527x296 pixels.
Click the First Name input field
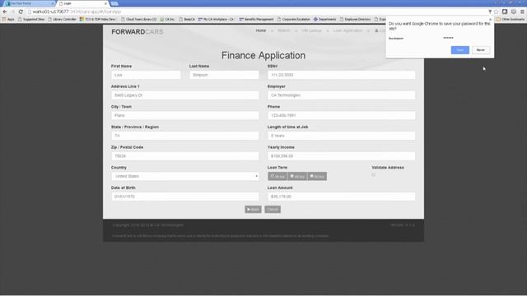click(146, 75)
